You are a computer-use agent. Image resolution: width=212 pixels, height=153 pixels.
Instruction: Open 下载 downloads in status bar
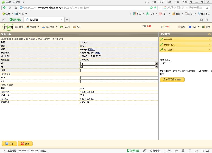click(168, 151)
